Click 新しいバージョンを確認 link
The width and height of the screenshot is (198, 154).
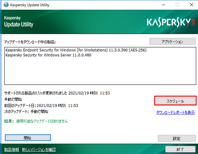[39, 149]
